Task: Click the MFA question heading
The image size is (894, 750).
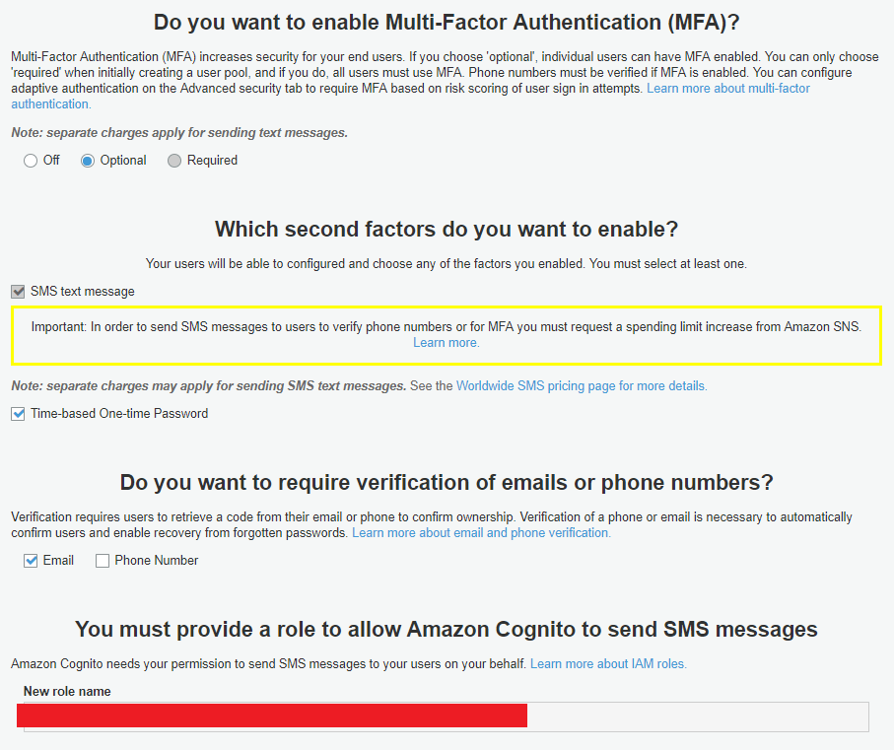Action: pyautogui.click(x=447, y=21)
